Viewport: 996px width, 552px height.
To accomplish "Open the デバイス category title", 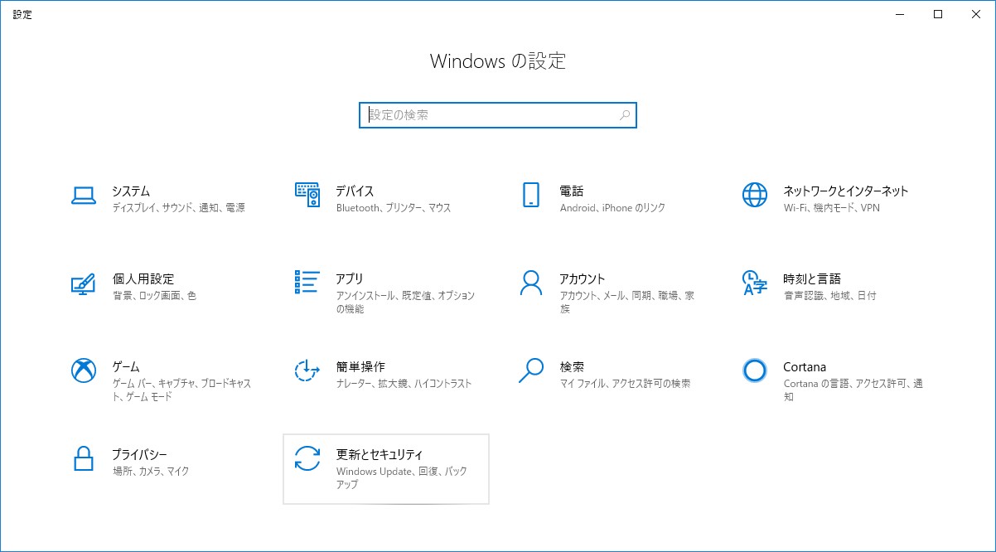I will (355, 191).
